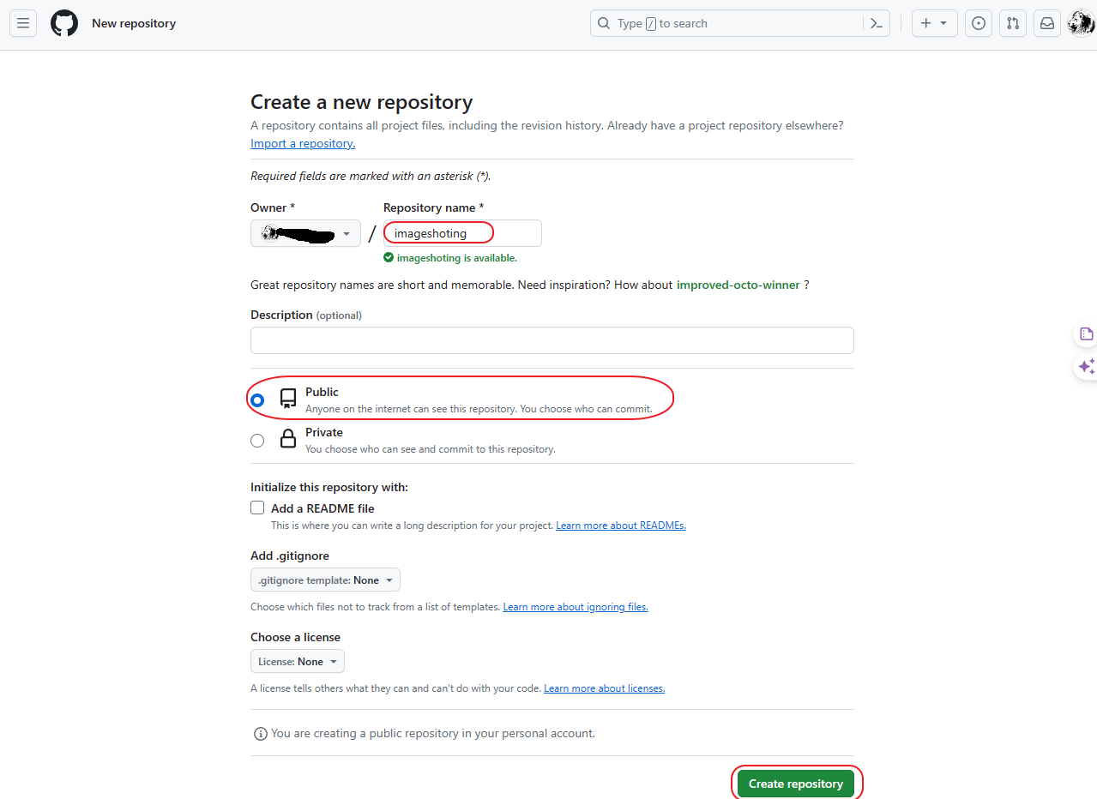Open the Pull requests icon
The width and height of the screenshot is (1097, 799).
click(1013, 23)
